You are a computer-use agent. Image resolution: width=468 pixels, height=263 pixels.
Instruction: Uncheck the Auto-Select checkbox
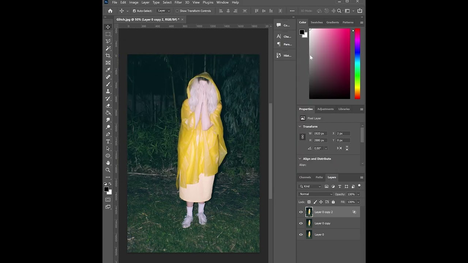tap(134, 11)
